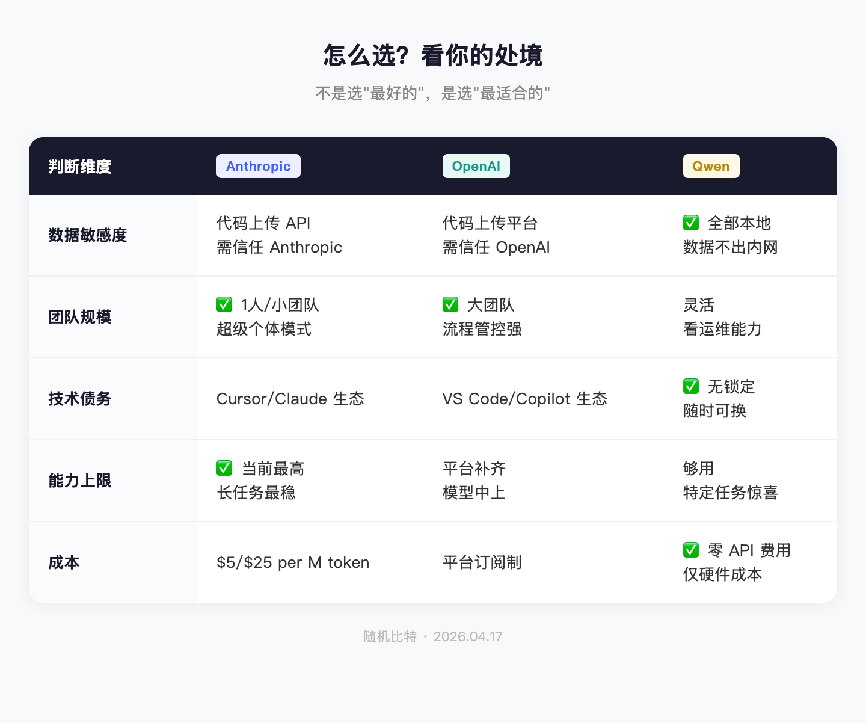This screenshot has width=866, height=723.
Task: Click the green check beside "全部本地"
Action: (x=691, y=223)
